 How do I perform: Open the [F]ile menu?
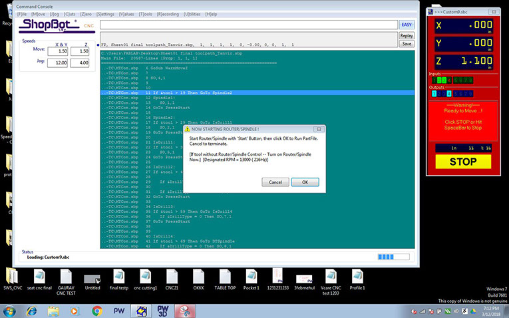[x=22, y=14]
